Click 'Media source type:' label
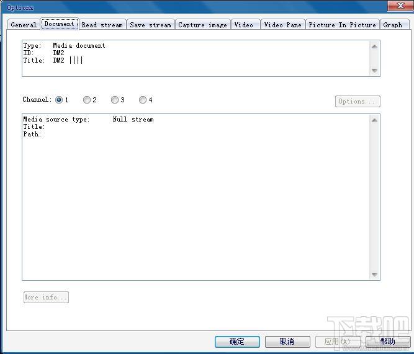 point(56,120)
